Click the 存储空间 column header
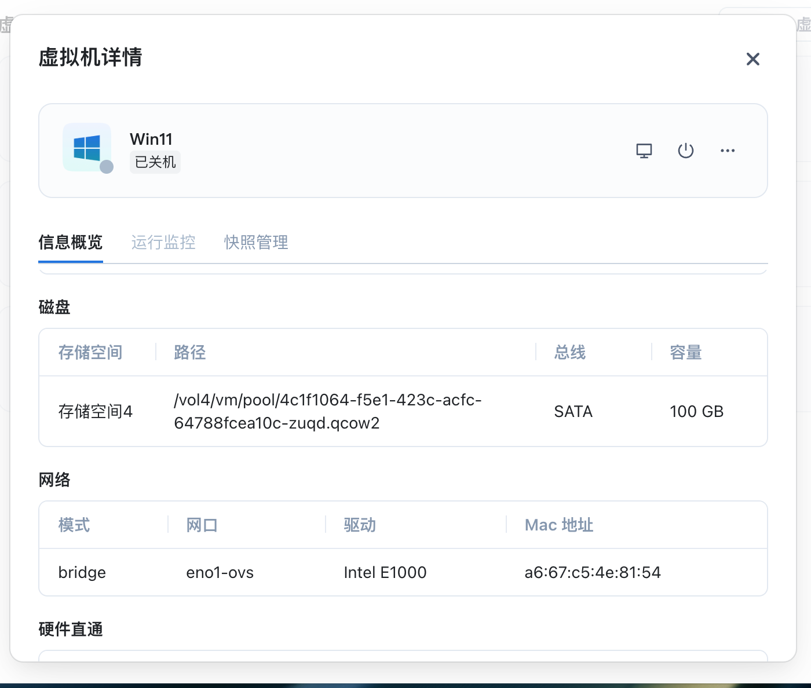The image size is (811, 688). coord(90,352)
